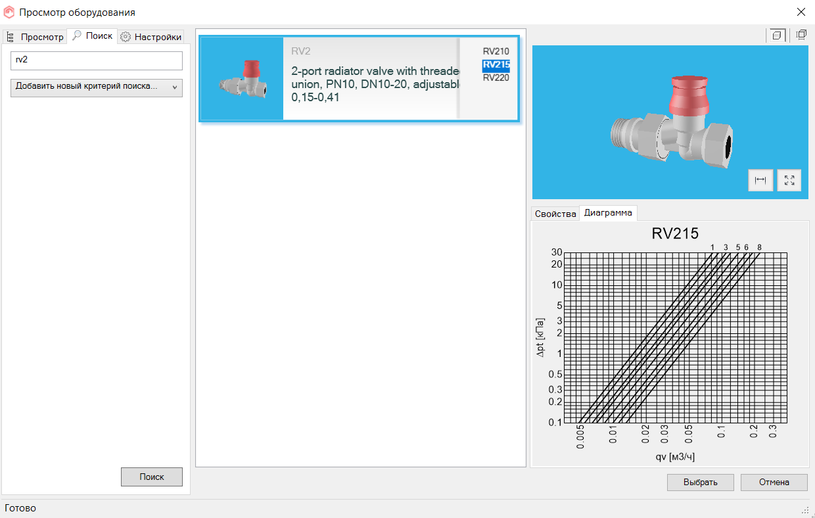Click the RV2 valve thumbnail in results
815x518 pixels.
pos(242,79)
